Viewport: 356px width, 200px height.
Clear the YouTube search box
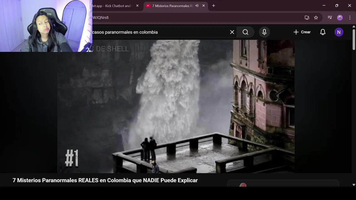(x=232, y=32)
